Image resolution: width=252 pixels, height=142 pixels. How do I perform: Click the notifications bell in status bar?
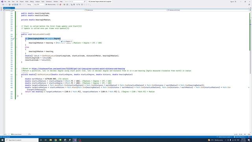(x=249, y=137)
